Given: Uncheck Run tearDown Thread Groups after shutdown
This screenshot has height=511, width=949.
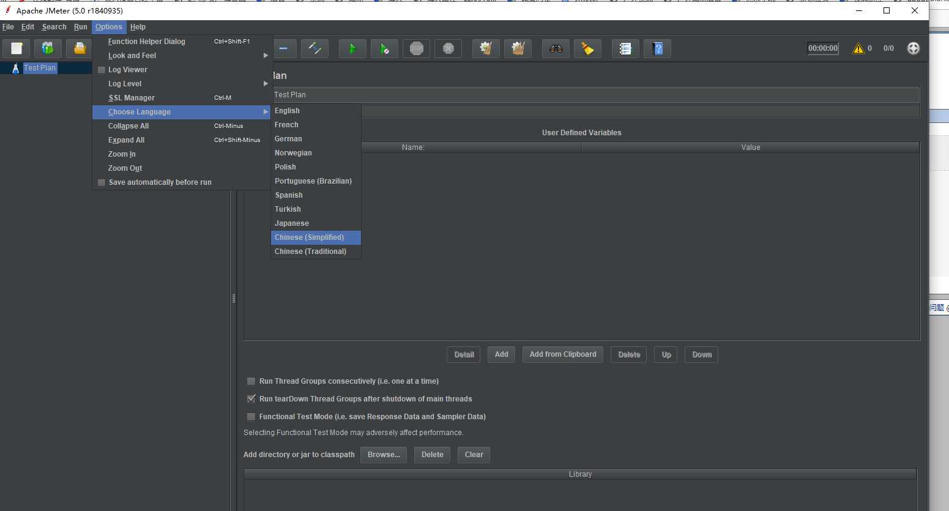Looking at the screenshot, I should click(x=251, y=399).
